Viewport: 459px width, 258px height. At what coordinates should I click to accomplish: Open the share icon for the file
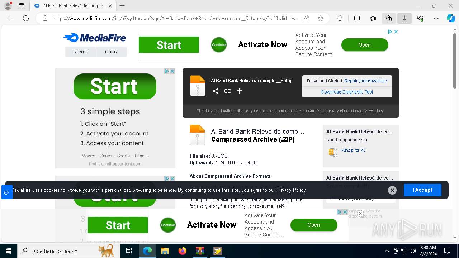(x=216, y=91)
